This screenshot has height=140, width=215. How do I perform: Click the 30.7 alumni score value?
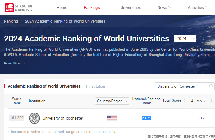[x=201, y=118]
